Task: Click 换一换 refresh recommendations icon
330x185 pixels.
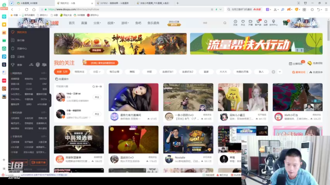Action: [x=97, y=86]
